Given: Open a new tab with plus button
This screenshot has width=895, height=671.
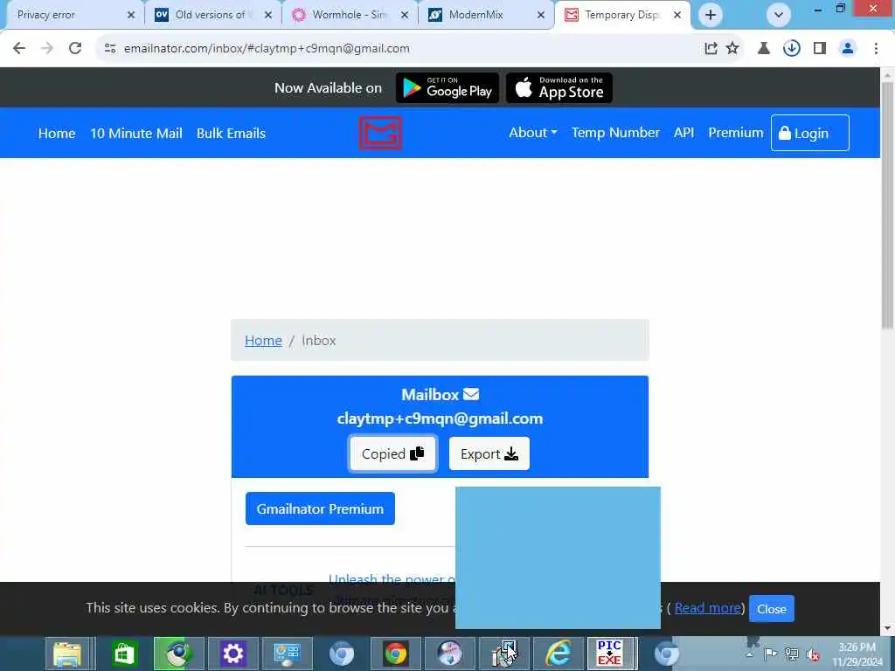Looking at the screenshot, I should pyautogui.click(x=710, y=15).
